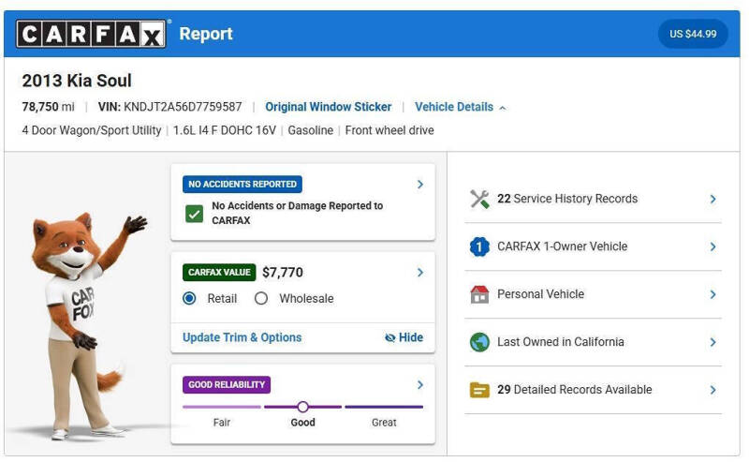Viewport: 749px width, 462px height.
Task: Click No Accidents or Damage Reported text
Action: tap(298, 213)
